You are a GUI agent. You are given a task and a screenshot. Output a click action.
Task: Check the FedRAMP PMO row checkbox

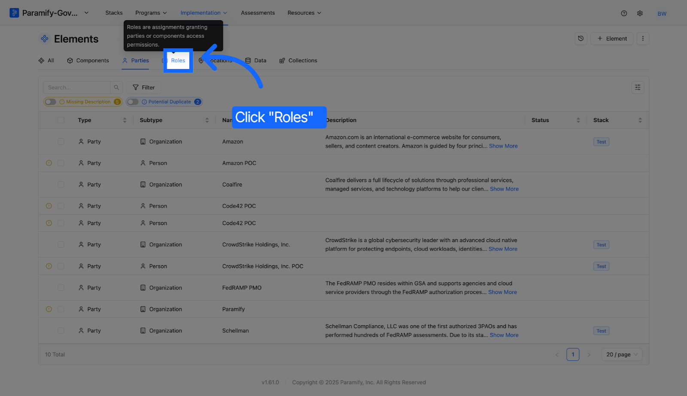coord(61,287)
